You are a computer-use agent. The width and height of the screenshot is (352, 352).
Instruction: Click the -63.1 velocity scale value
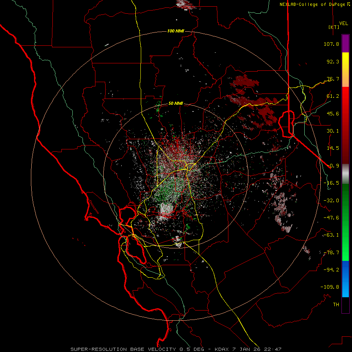(331, 235)
